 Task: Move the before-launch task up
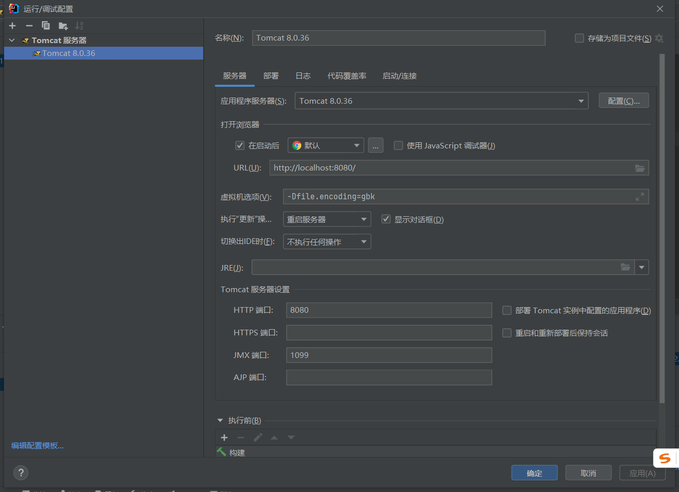(x=274, y=438)
